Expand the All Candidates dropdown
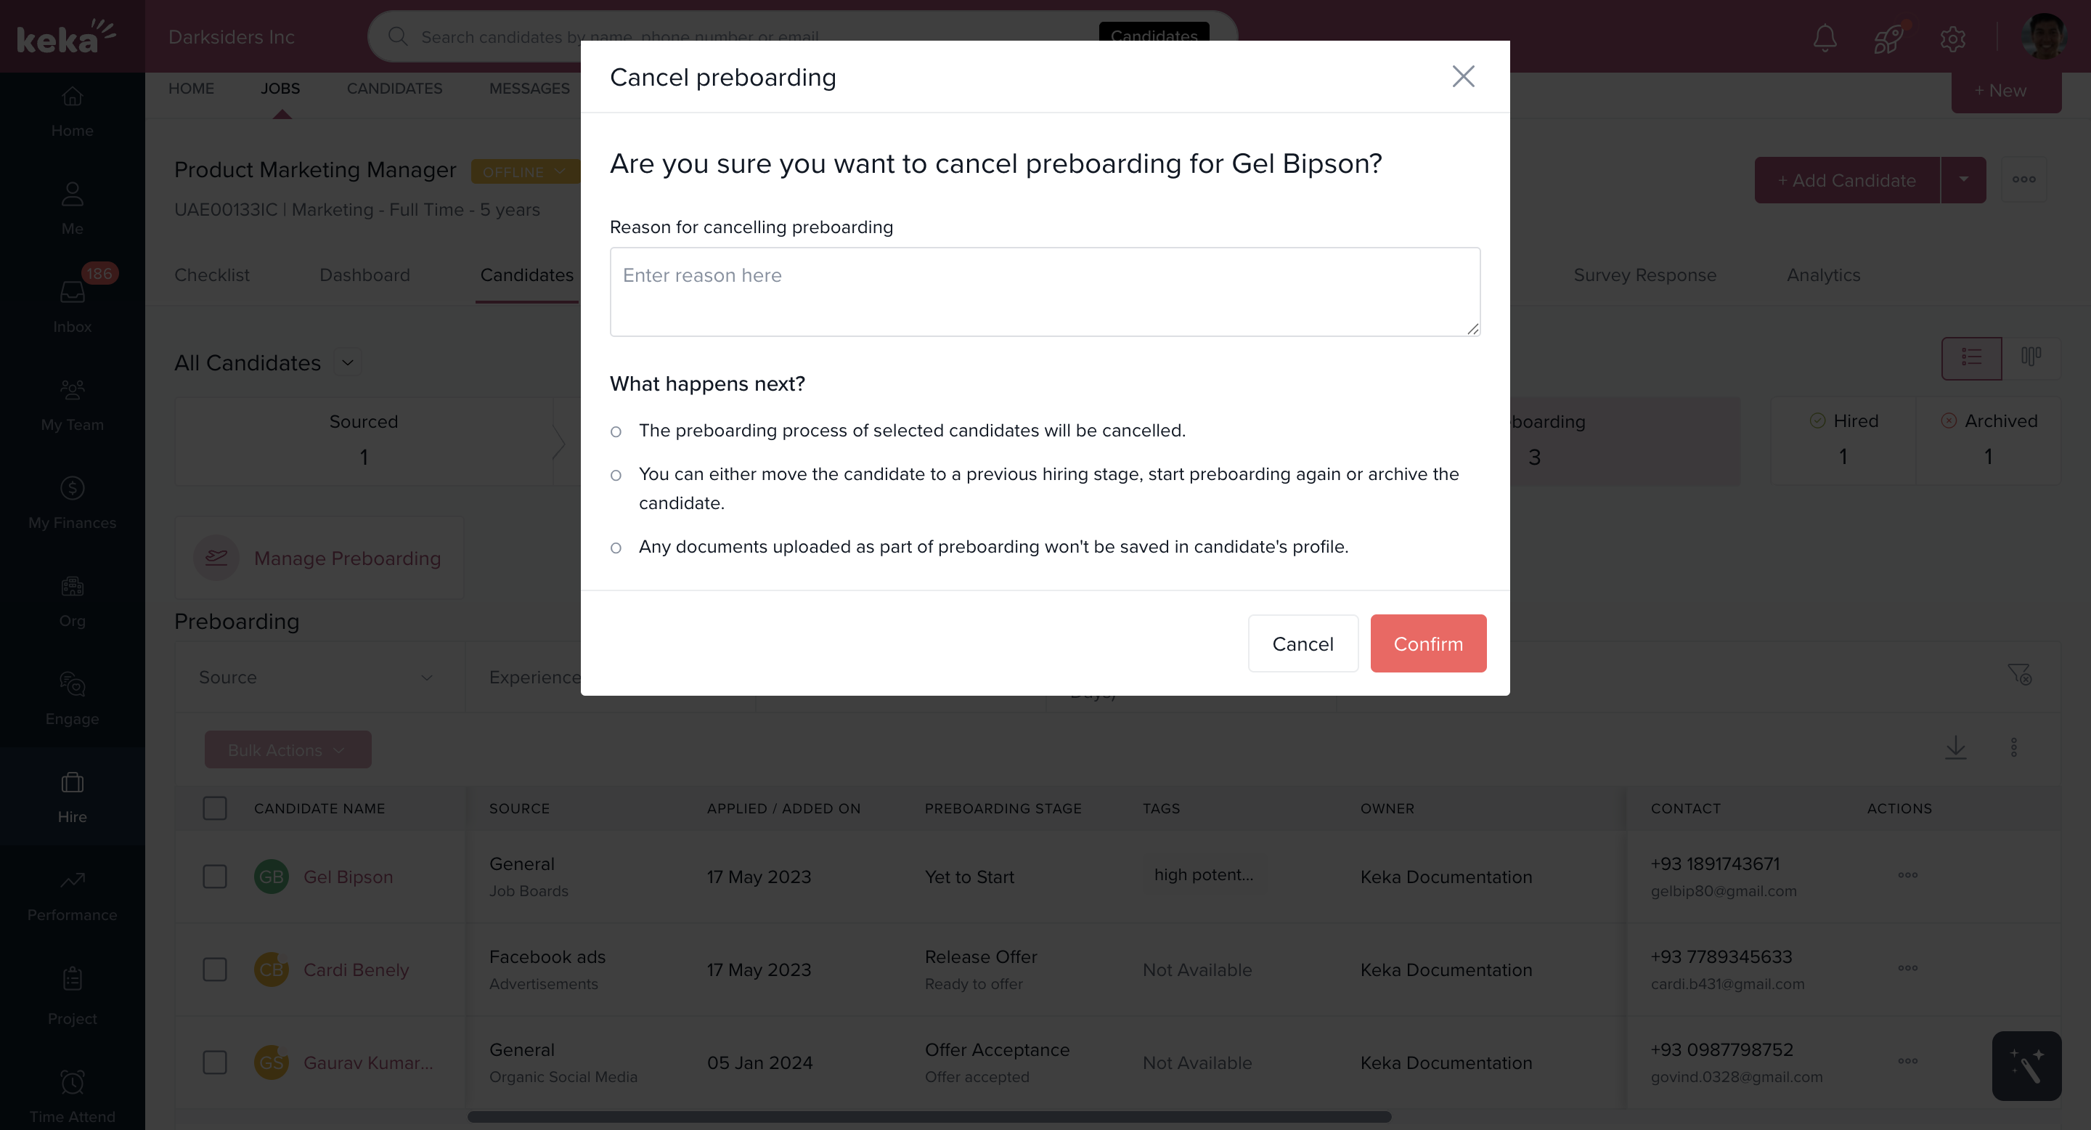The width and height of the screenshot is (2091, 1130). click(348, 363)
